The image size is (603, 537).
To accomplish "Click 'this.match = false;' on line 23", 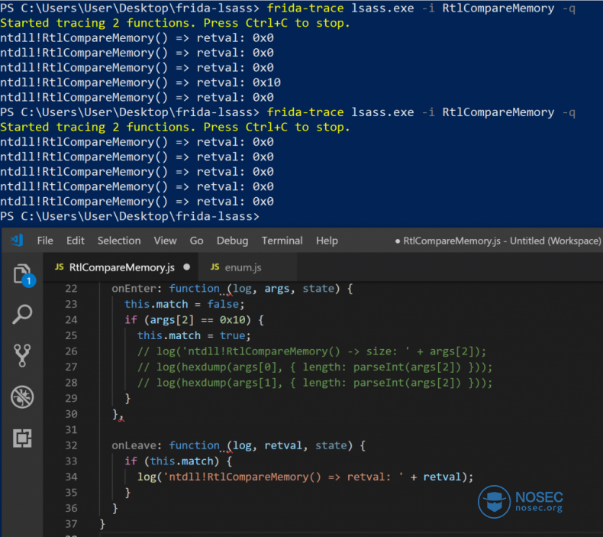I will point(185,304).
